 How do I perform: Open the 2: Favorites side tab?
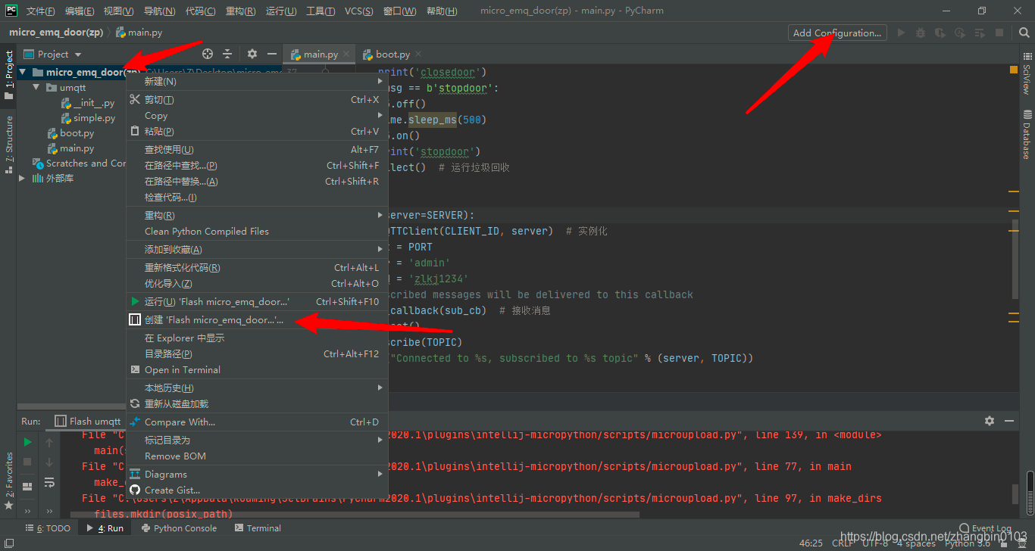tap(8, 481)
